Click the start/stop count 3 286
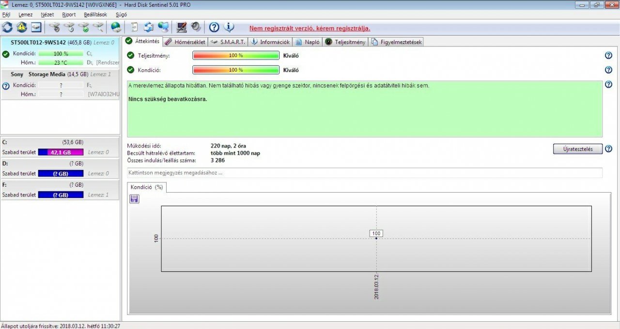This screenshot has width=620, height=329. point(218,160)
